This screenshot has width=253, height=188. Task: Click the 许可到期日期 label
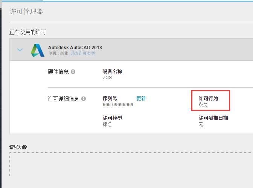tap(213, 118)
